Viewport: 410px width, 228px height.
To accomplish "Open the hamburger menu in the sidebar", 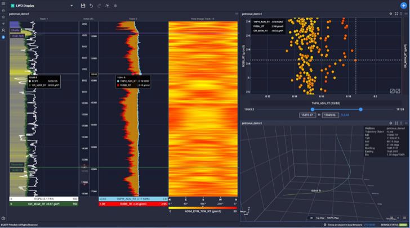I will 3,4.
